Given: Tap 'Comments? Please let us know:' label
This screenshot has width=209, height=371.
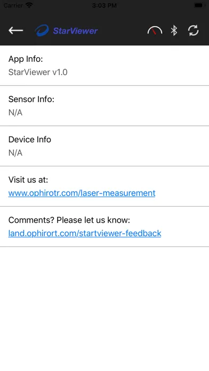Looking at the screenshot, I should click(69, 220).
